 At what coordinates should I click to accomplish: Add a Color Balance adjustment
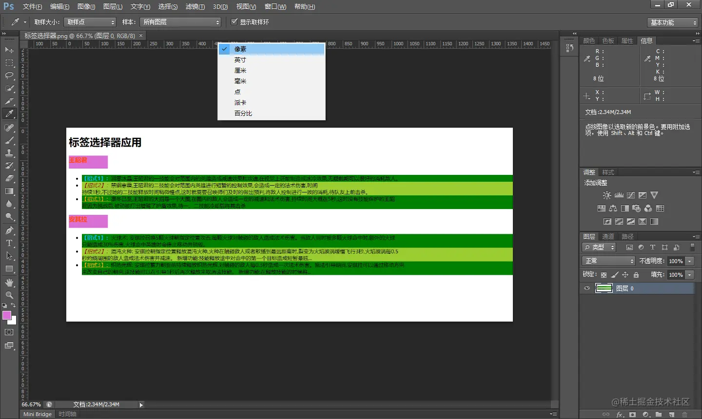point(613,208)
